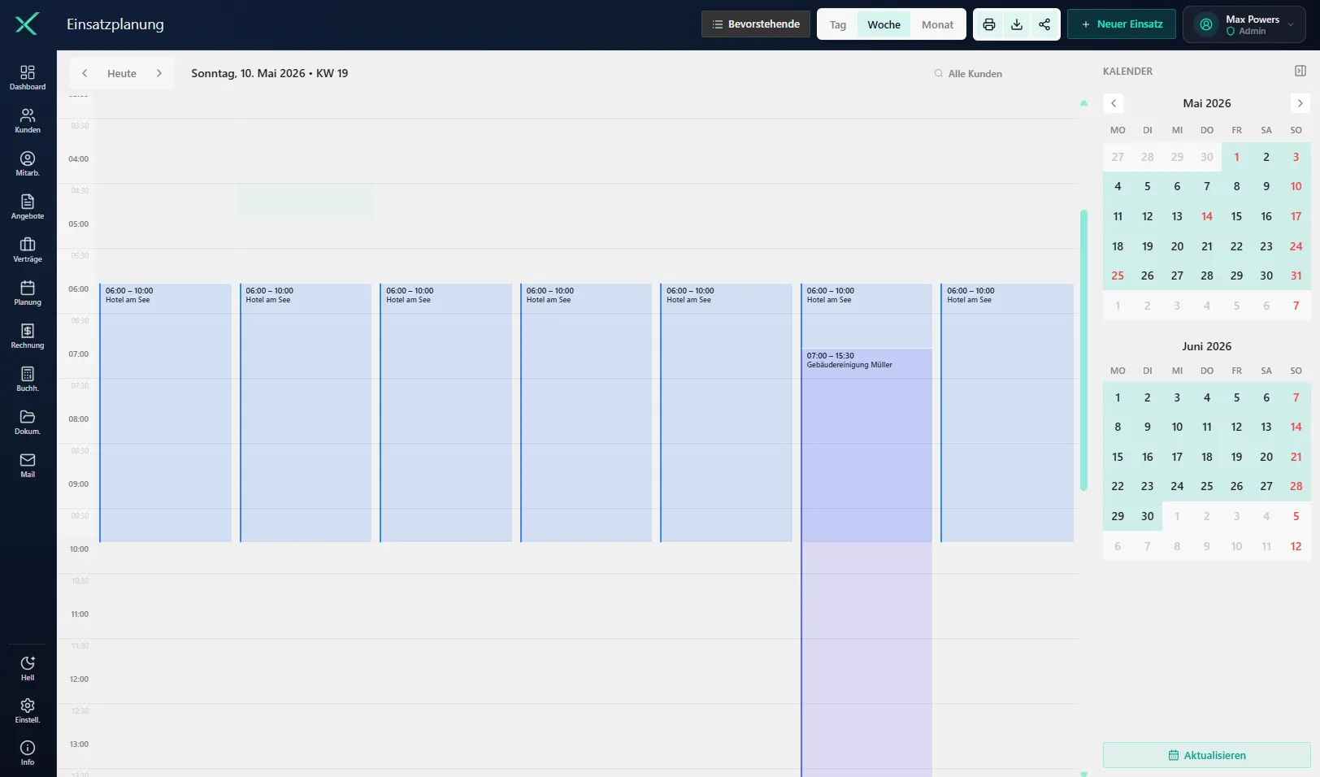Switch to Woche view

[x=884, y=24]
